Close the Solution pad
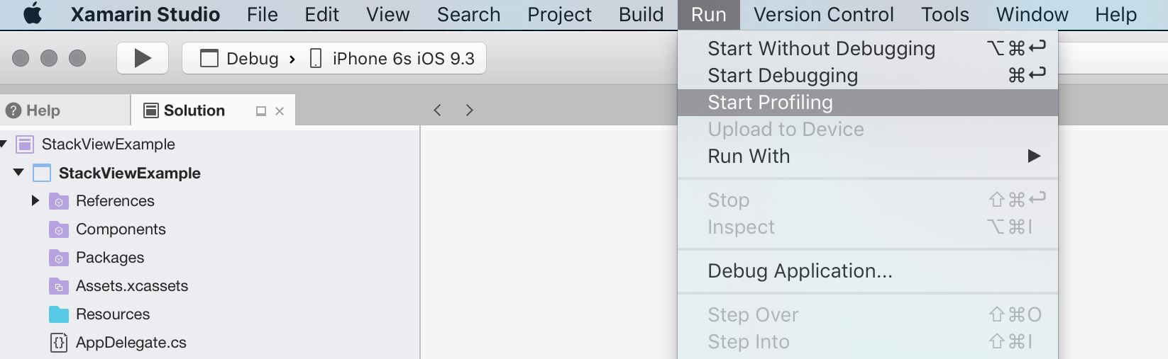The width and height of the screenshot is (1168, 359). (280, 111)
